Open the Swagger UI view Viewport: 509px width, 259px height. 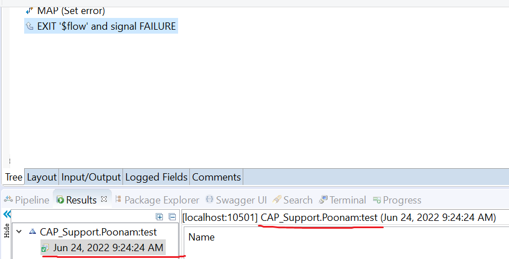click(x=237, y=200)
